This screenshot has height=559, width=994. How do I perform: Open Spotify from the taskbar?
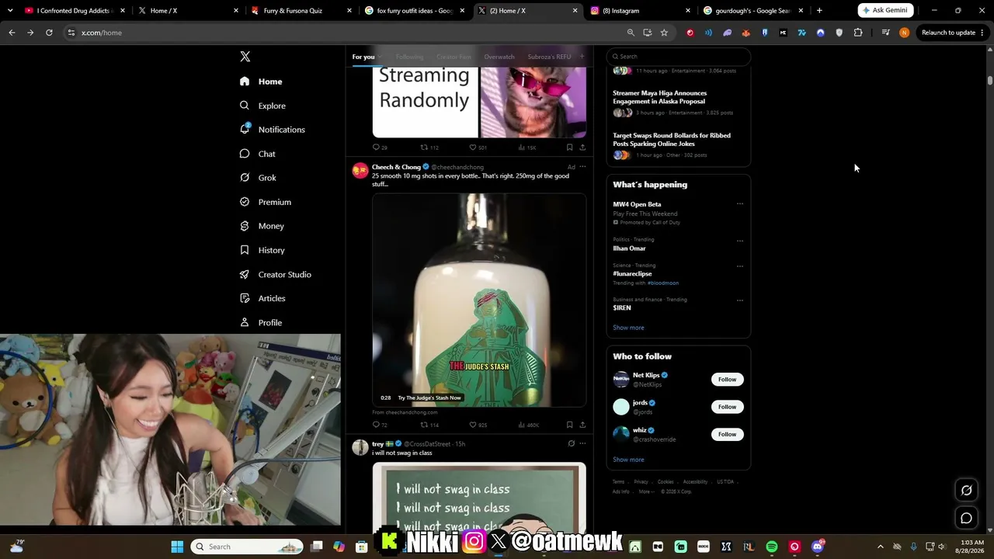tap(771, 547)
